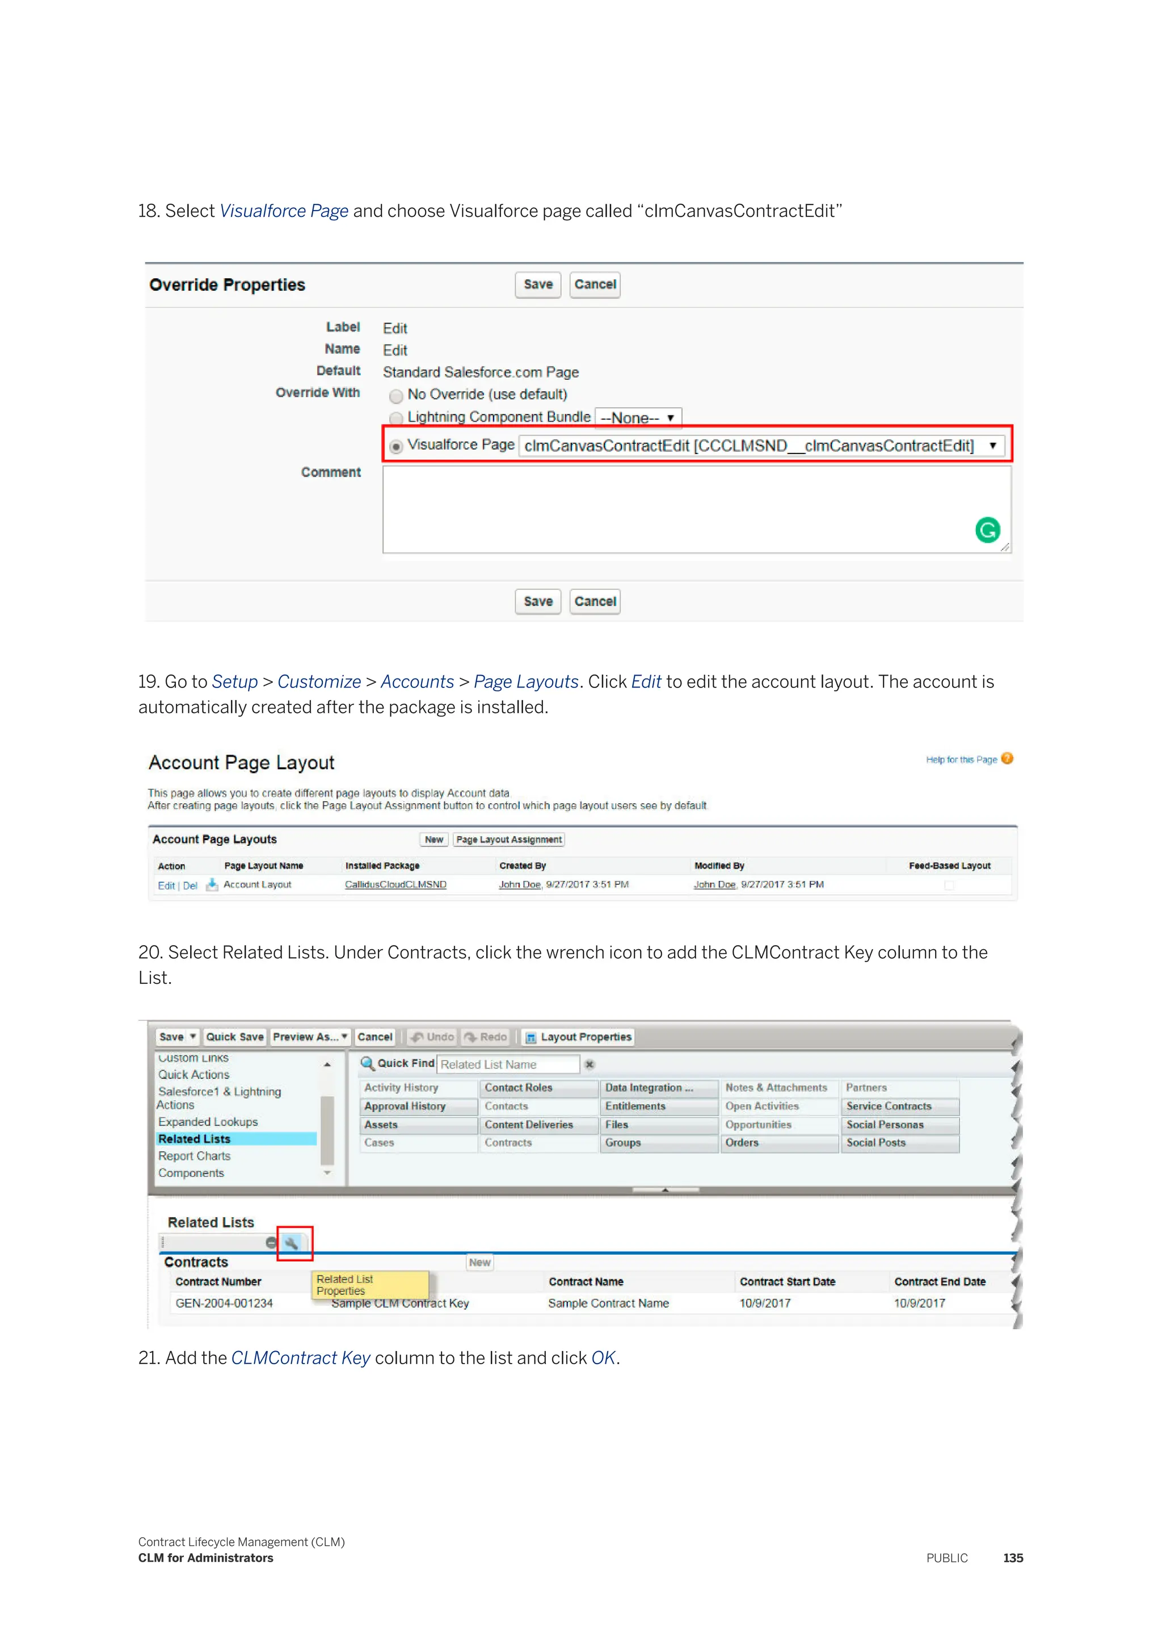Image resolution: width=1162 pixels, height=1644 pixels.
Task: Select Social Personas palette item
Action: (900, 1125)
